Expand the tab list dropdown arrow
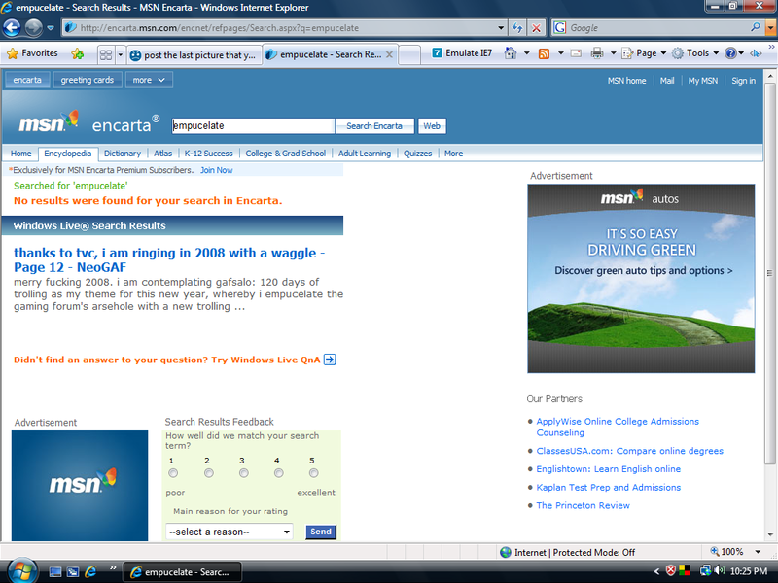 [x=120, y=54]
